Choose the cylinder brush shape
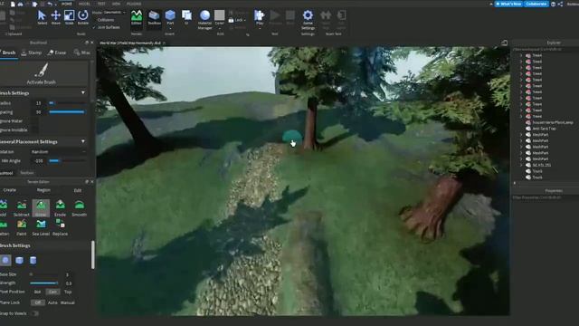 [33, 260]
